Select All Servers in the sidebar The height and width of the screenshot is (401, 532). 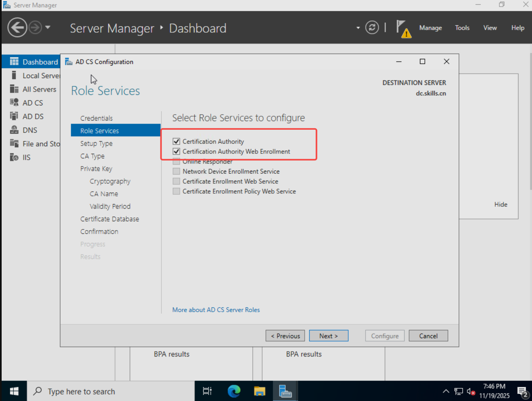pyautogui.click(x=31, y=89)
